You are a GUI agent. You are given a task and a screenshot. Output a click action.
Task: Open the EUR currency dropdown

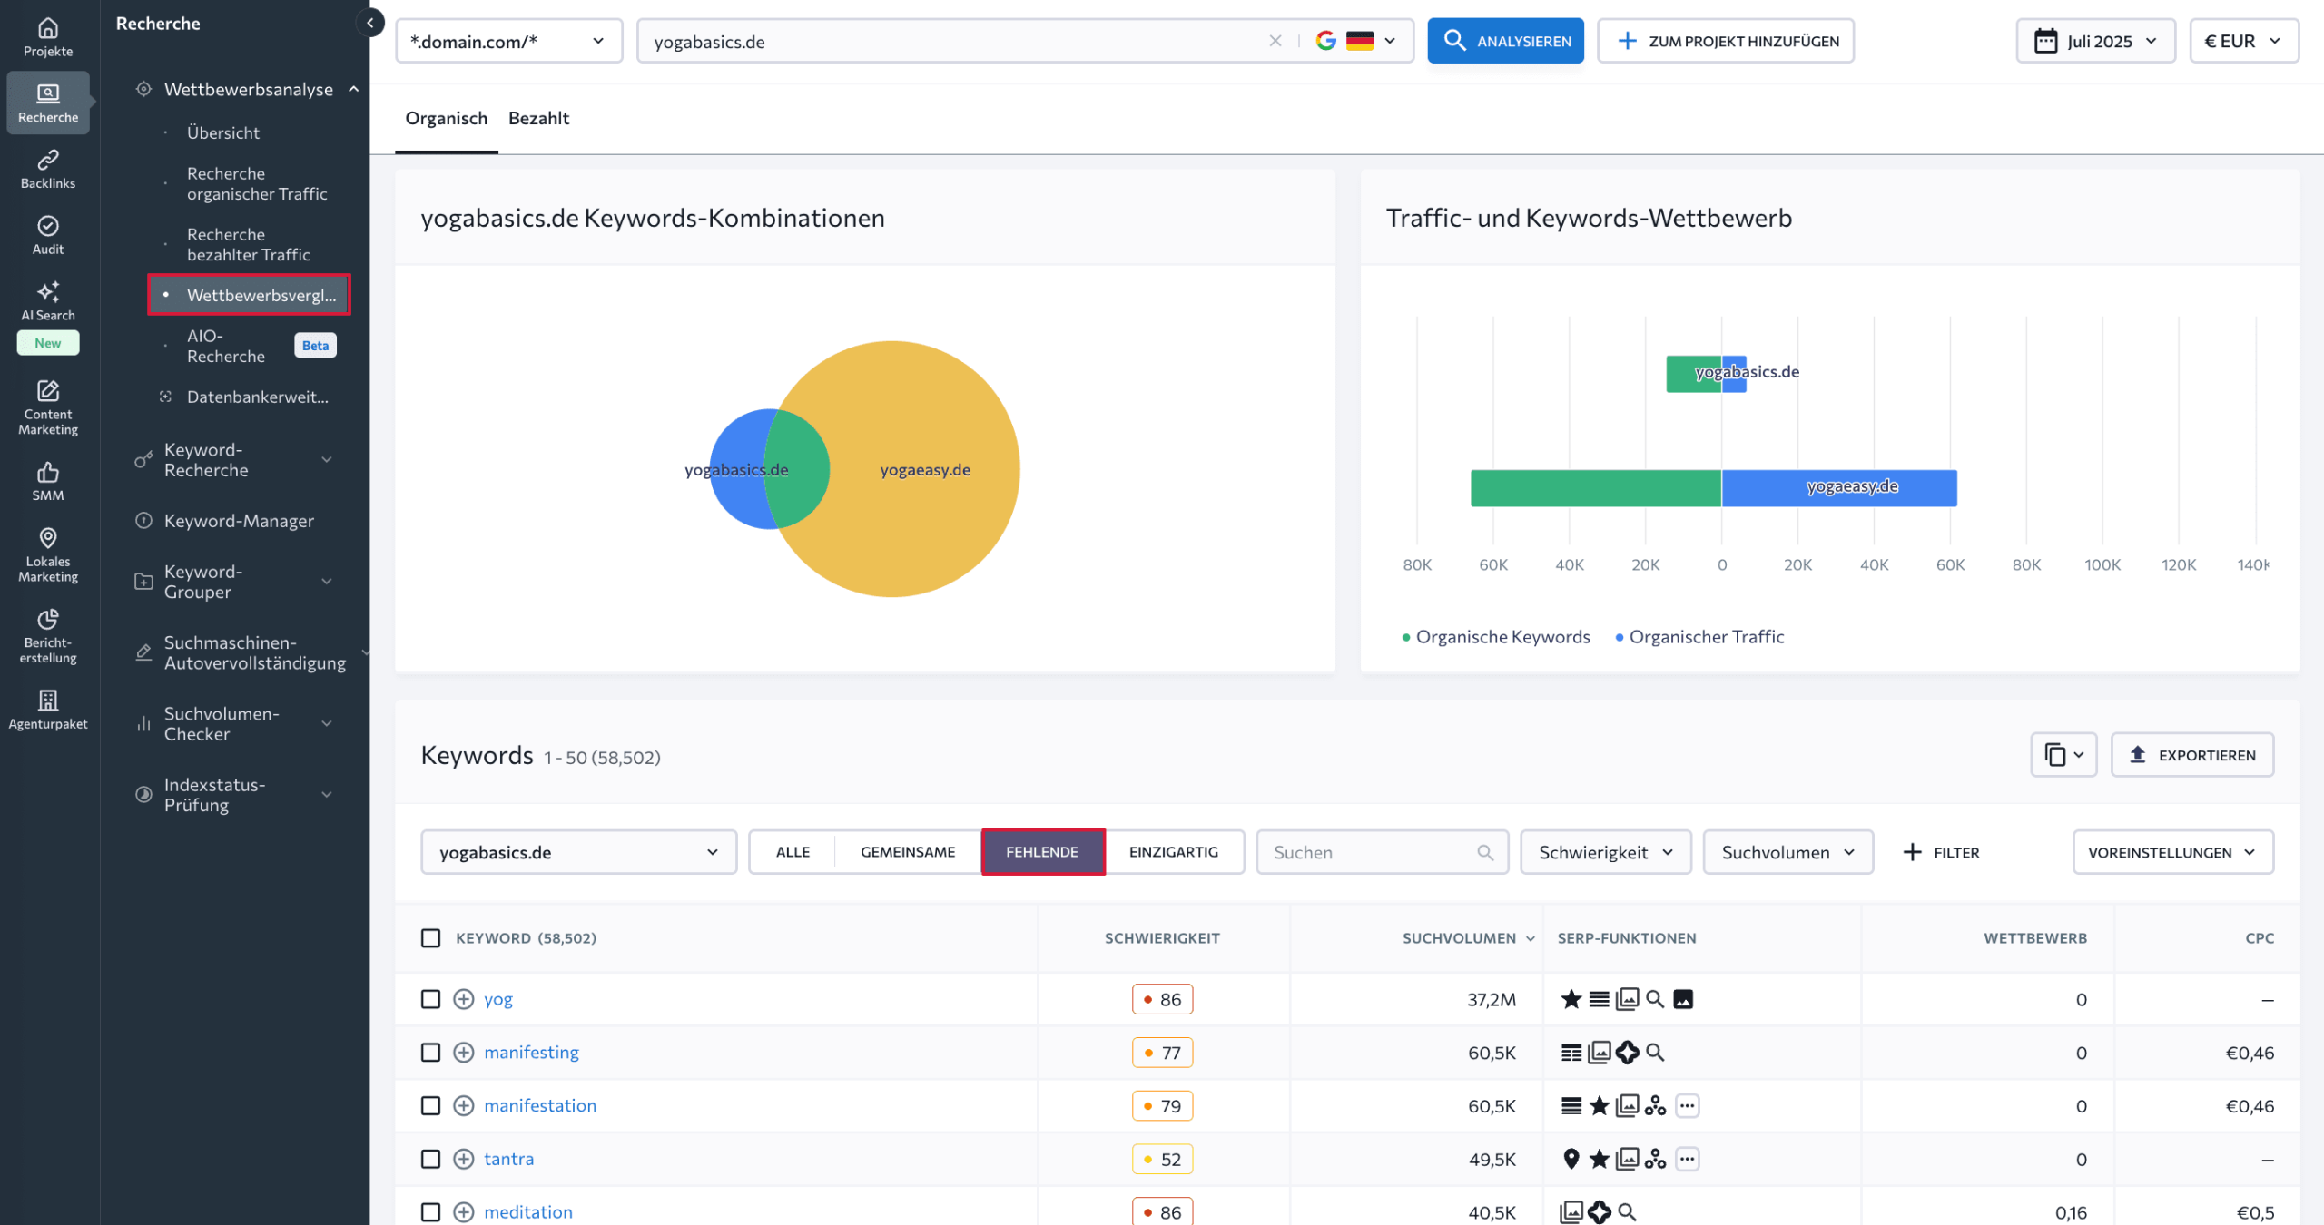click(2244, 41)
